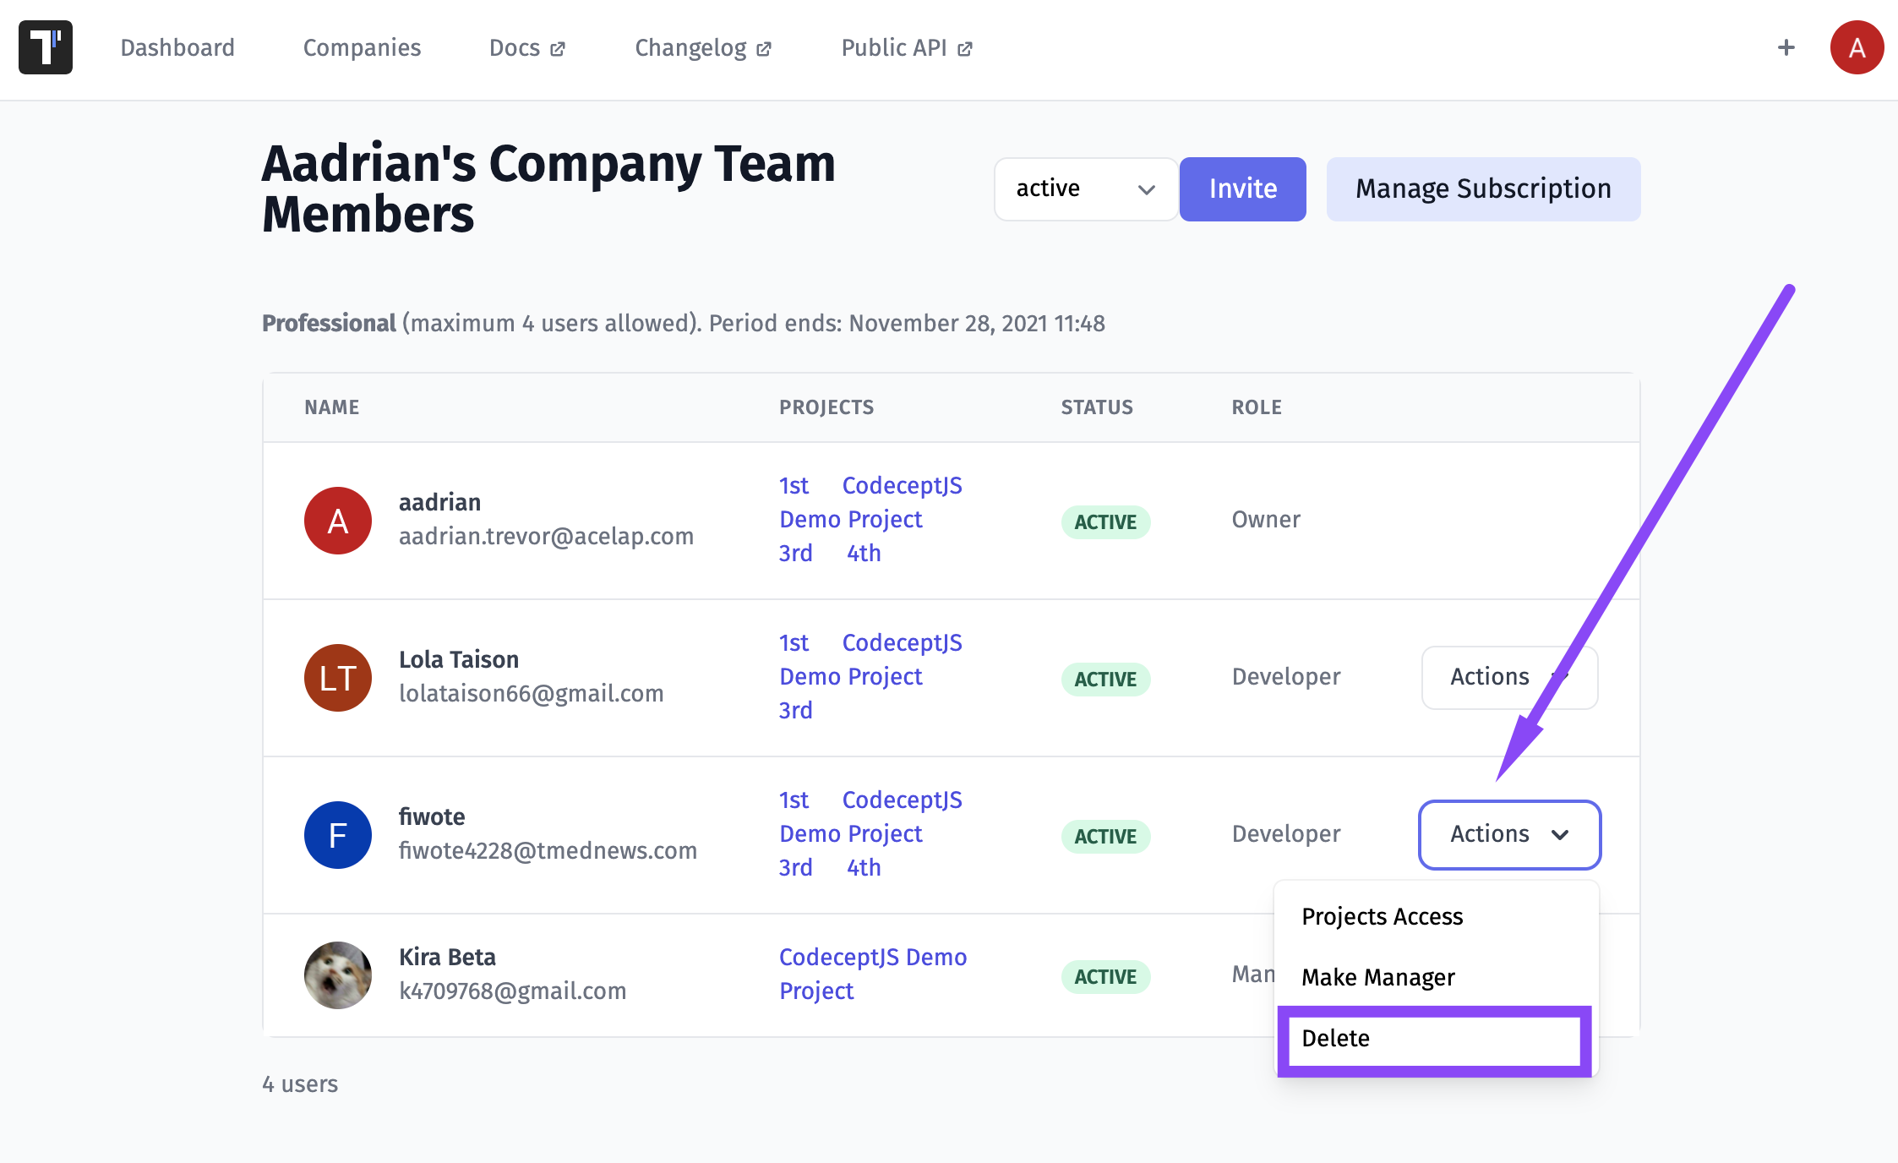Open Lola Taison's 1st project link
Image resolution: width=1898 pixels, height=1163 pixels.
tap(794, 642)
